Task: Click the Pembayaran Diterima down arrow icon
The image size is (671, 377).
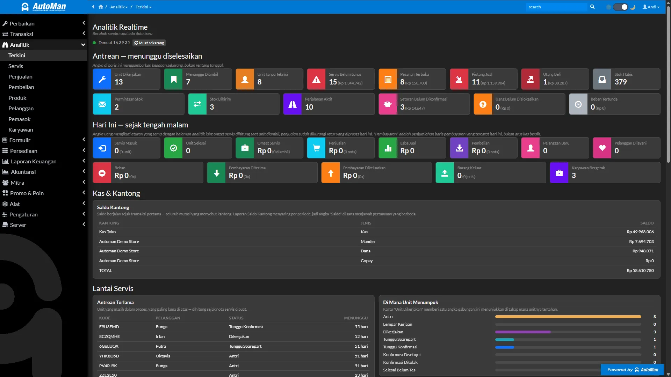Action: click(216, 173)
